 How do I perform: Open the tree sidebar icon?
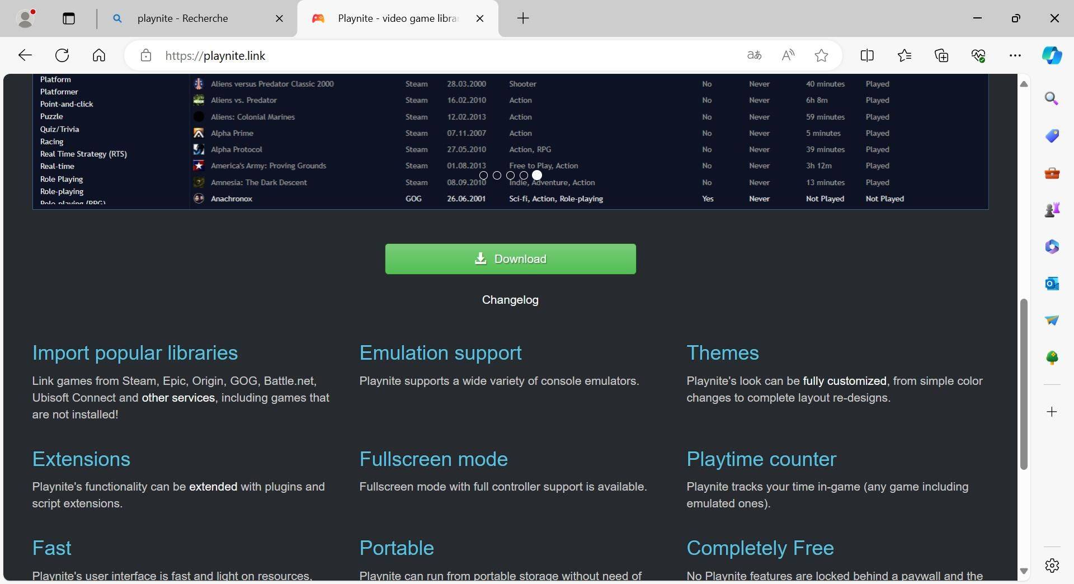tap(1052, 357)
